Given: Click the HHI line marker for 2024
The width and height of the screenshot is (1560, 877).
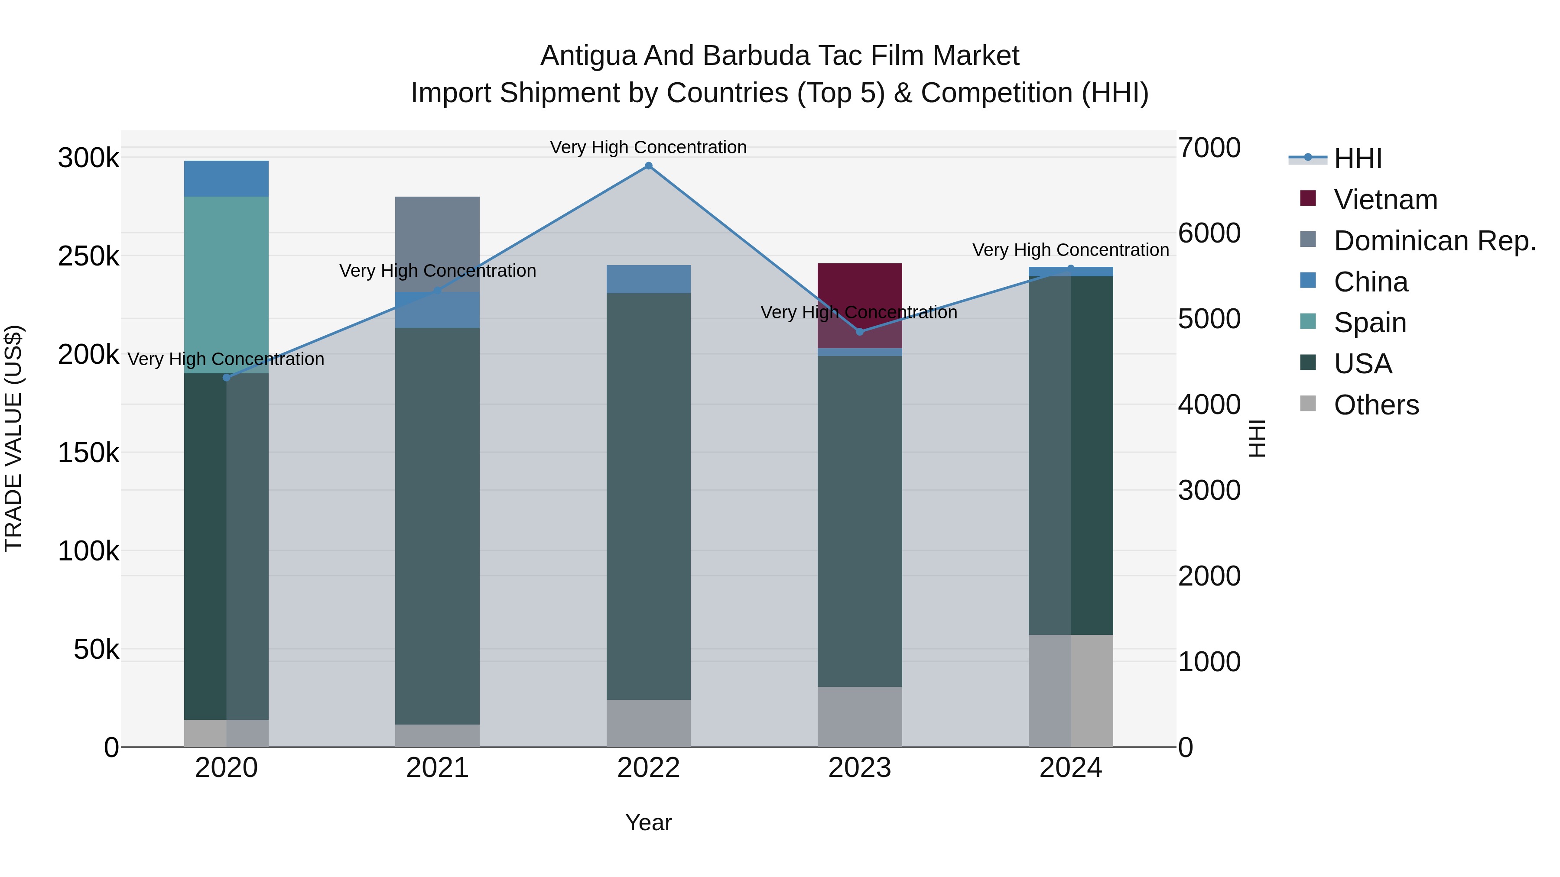Looking at the screenshot, I should tap(1071, 269).
